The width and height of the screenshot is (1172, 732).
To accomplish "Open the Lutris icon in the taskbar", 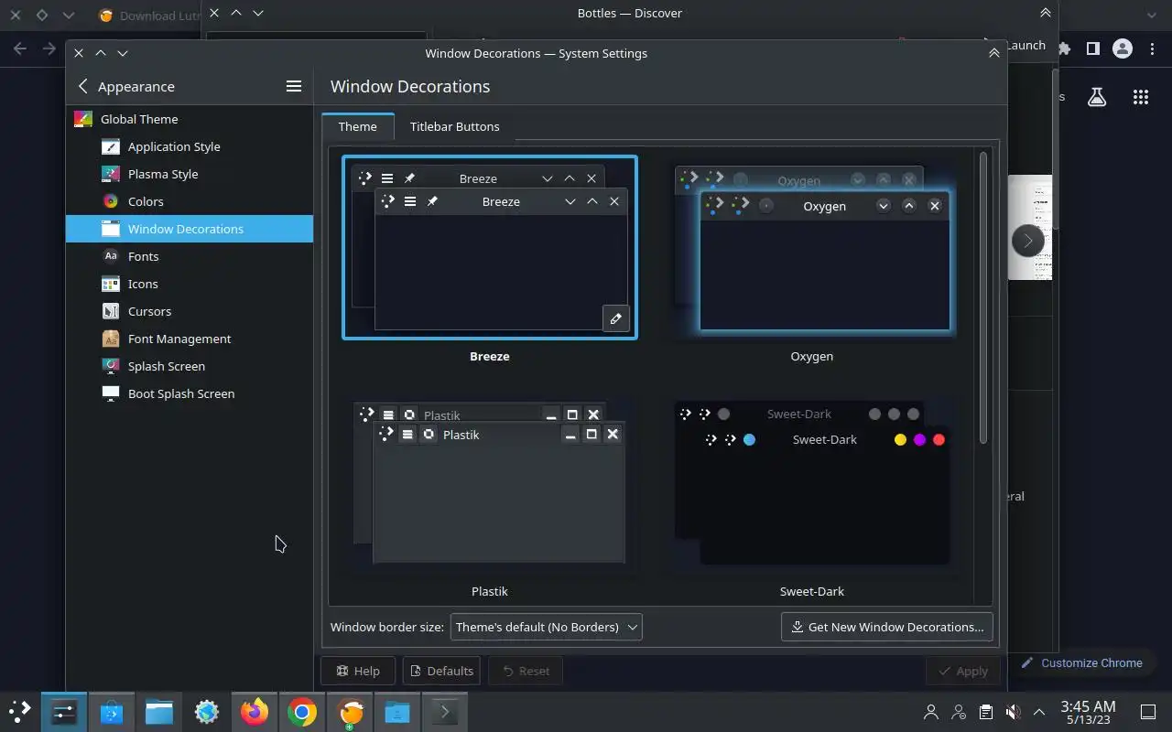I will (350, 711).
